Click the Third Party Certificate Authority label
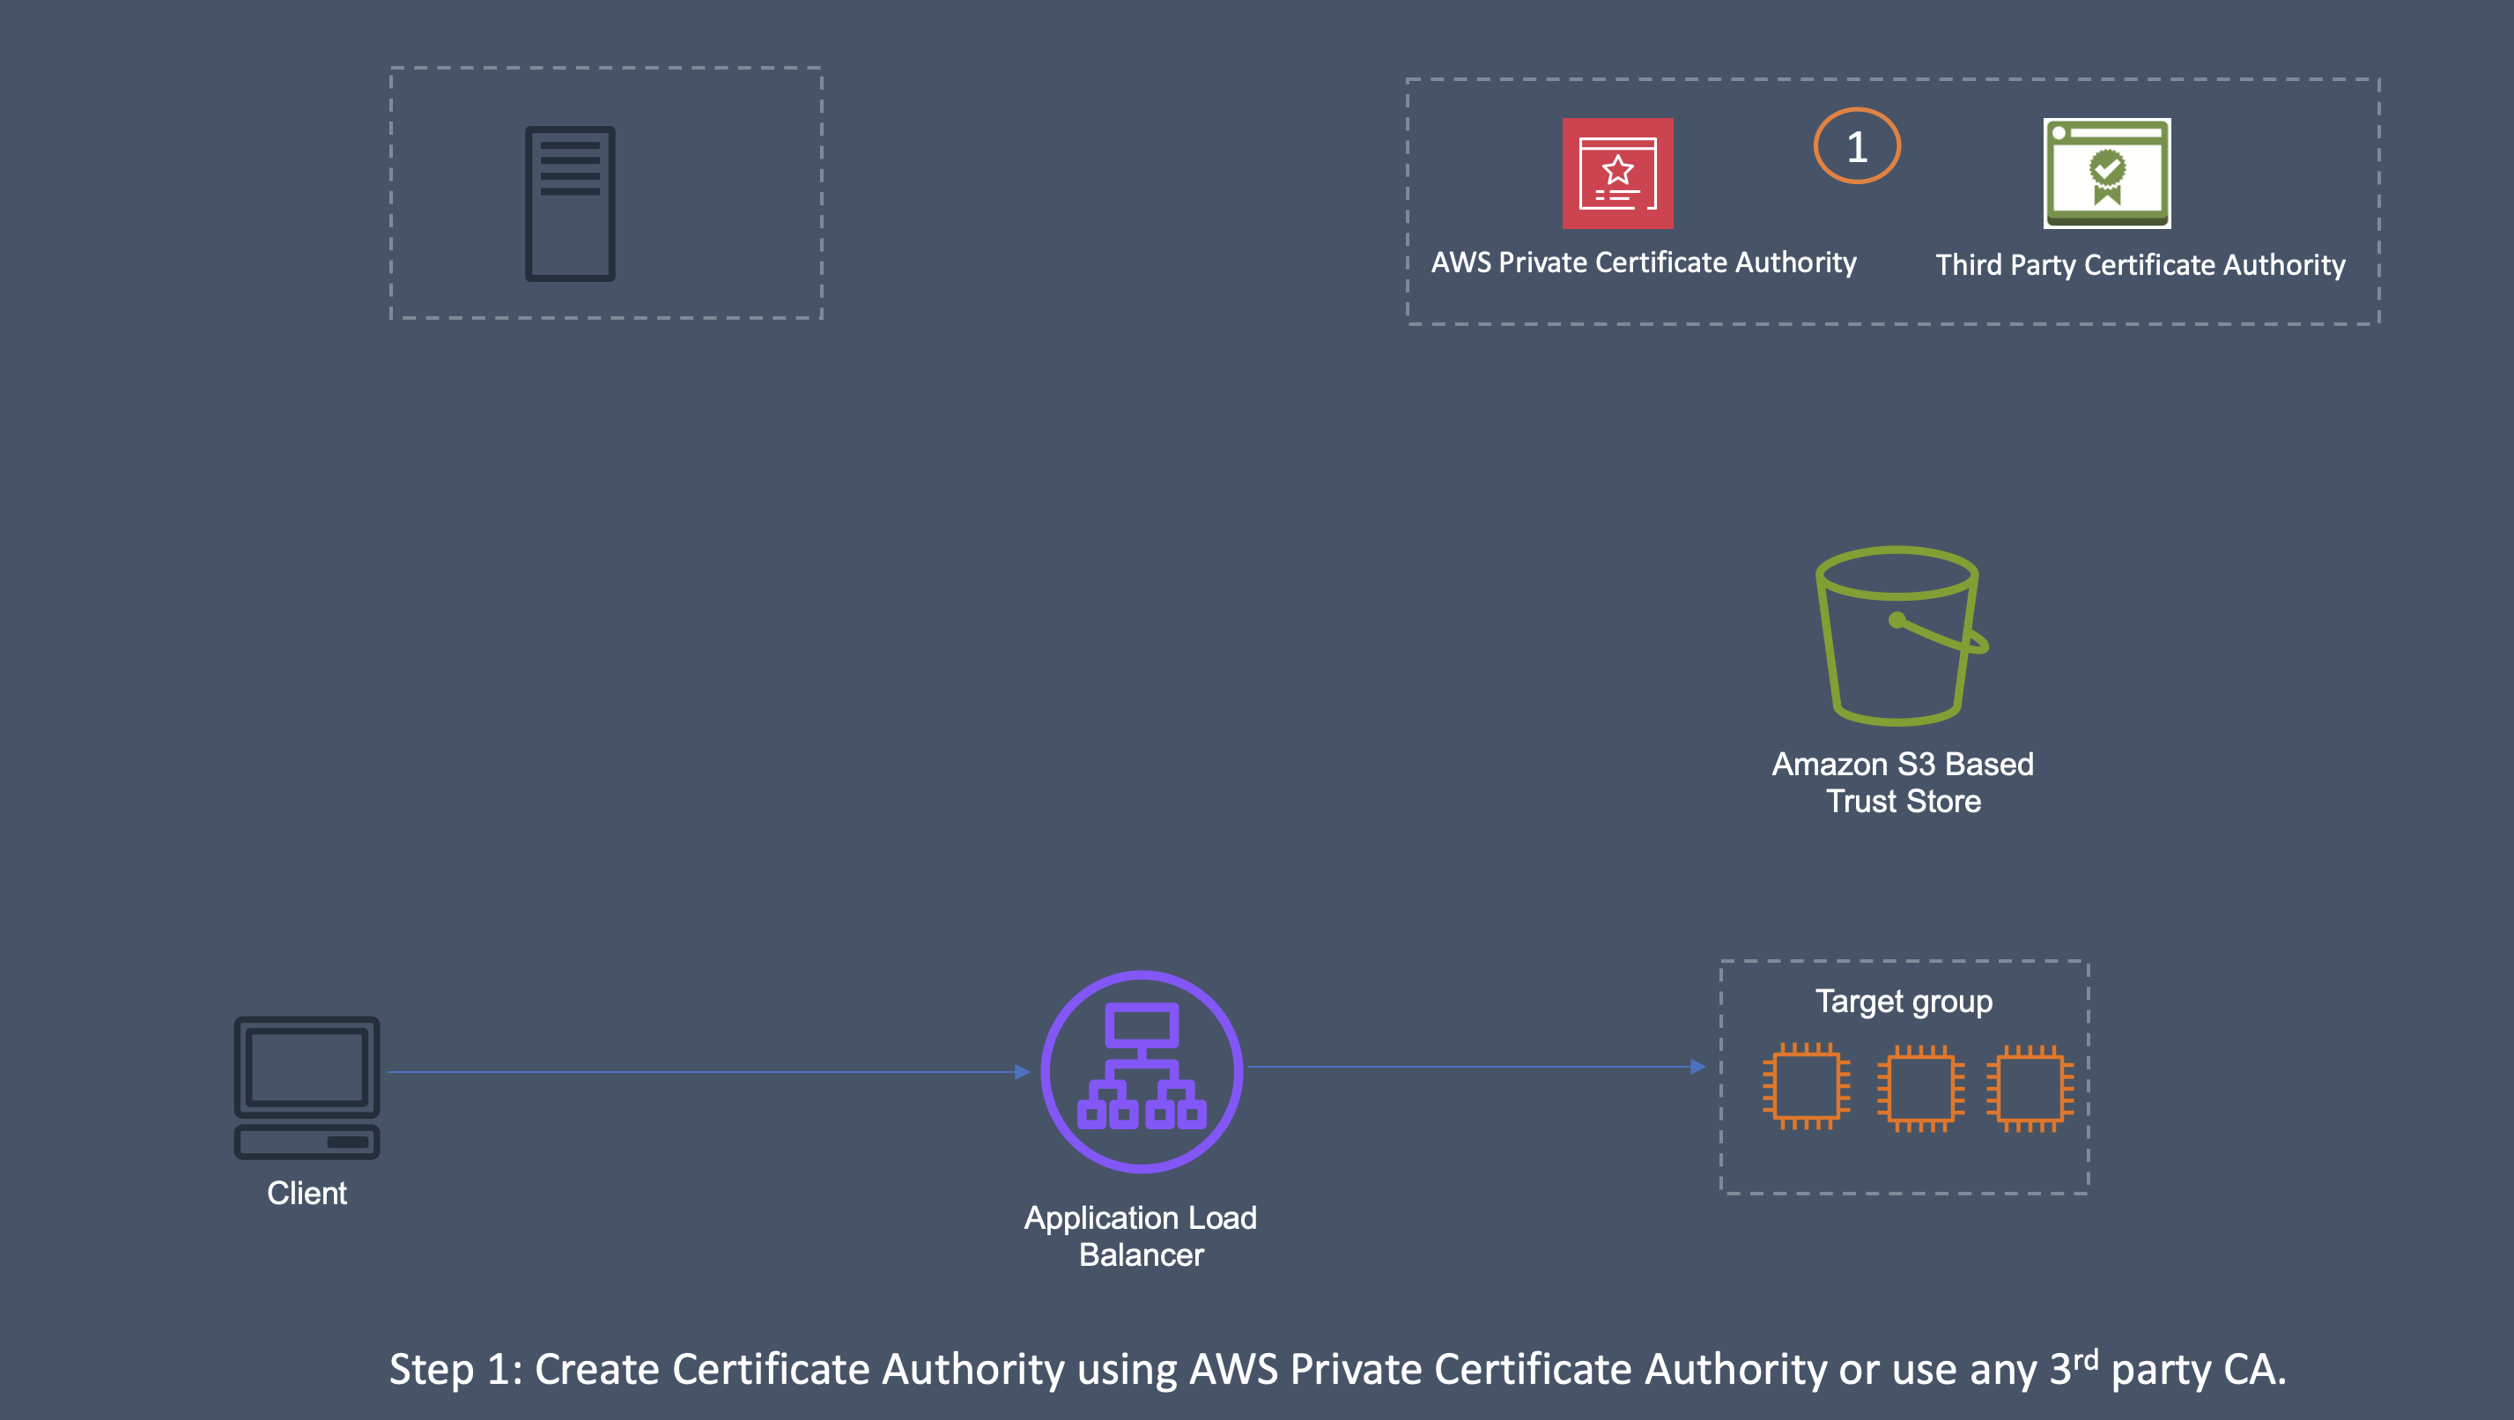Image resolution: width=2514 pixels, height=1420 pixels. tap(2141, 264)
